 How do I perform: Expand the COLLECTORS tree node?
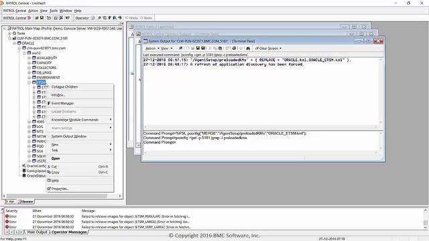tap(29, 68)
